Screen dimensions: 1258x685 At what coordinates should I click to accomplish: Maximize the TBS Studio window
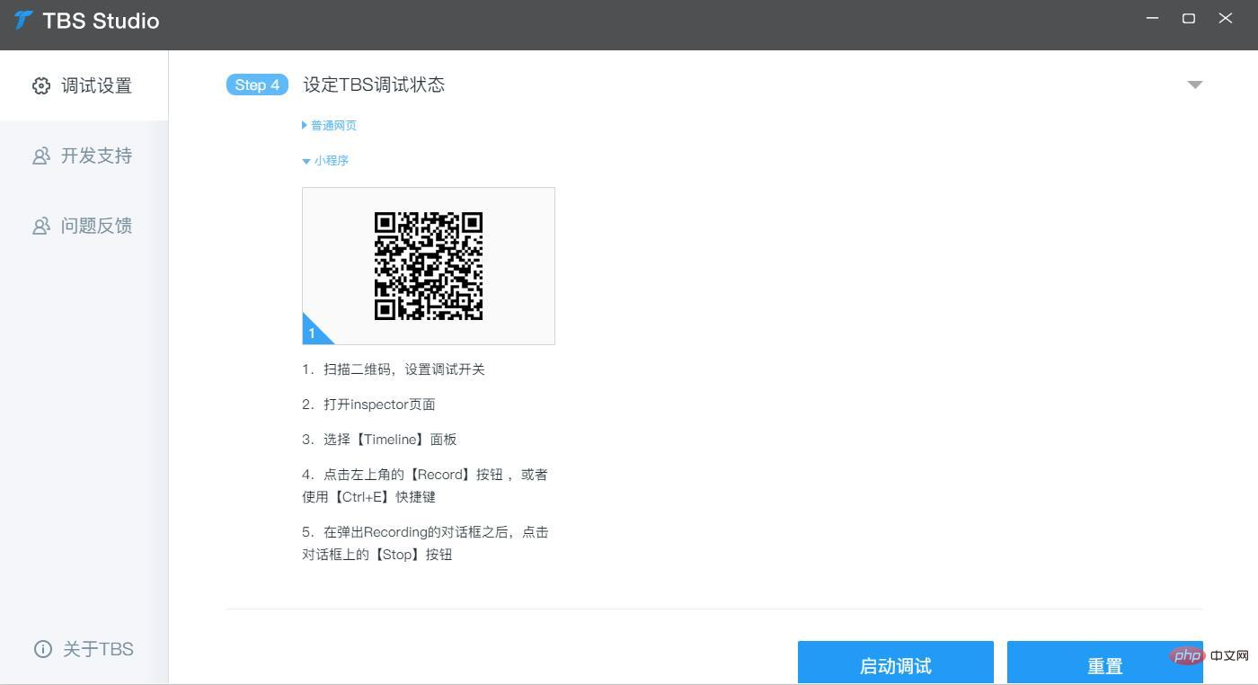(x=1189, y=18)
